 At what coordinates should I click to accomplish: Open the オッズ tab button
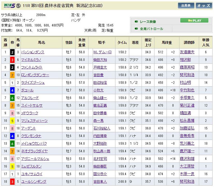pos(204,6)
